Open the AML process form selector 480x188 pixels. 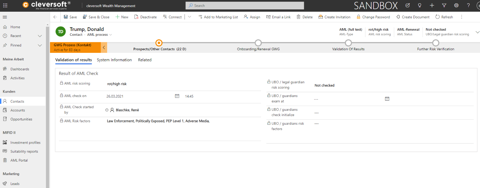100,35
